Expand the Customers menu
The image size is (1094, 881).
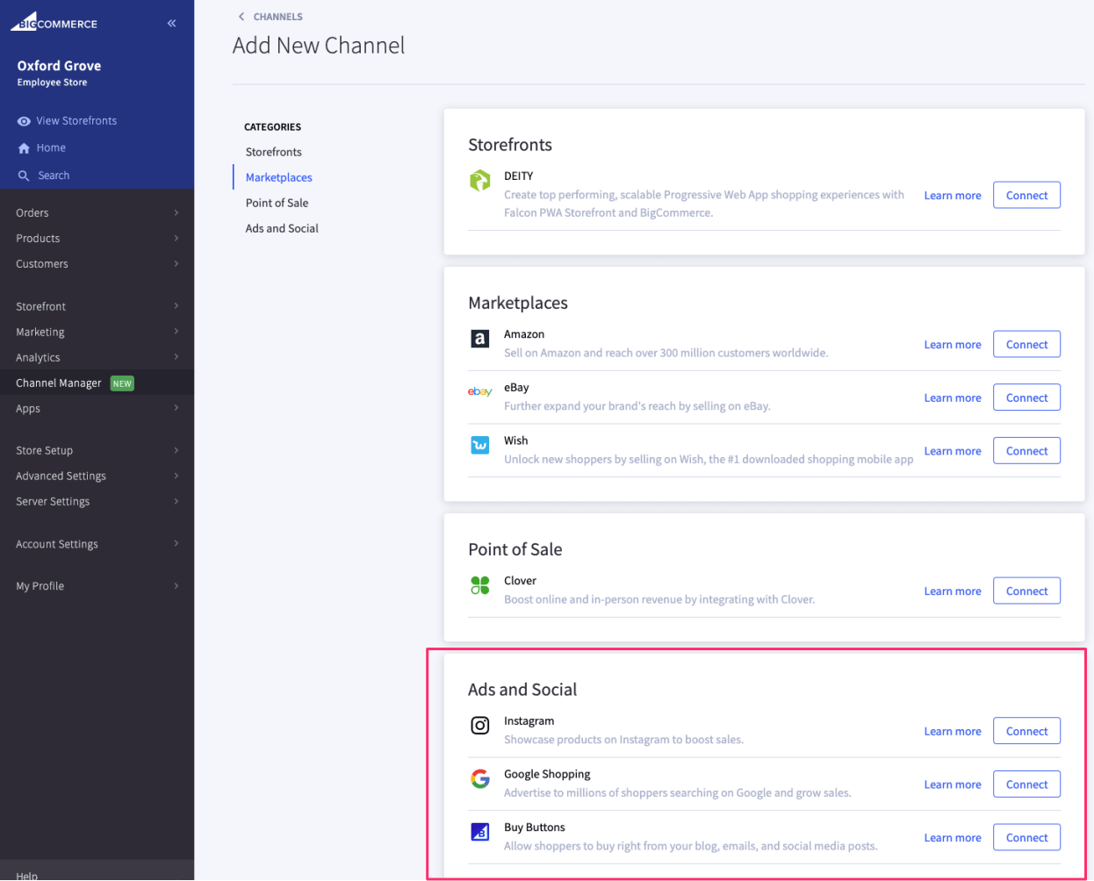click(x=97, y=264)
